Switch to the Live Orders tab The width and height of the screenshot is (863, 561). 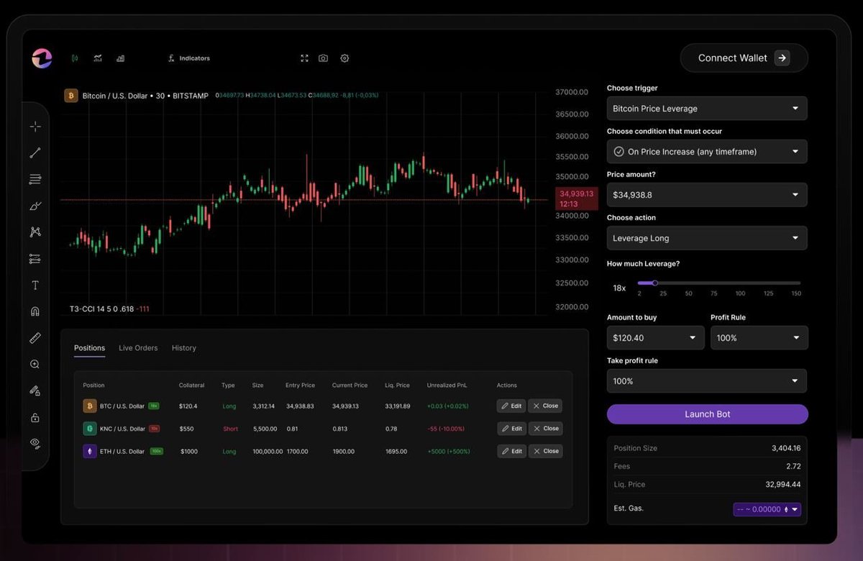point(138,347)
